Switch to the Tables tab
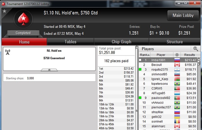202x130 pixels. (70, 42)
